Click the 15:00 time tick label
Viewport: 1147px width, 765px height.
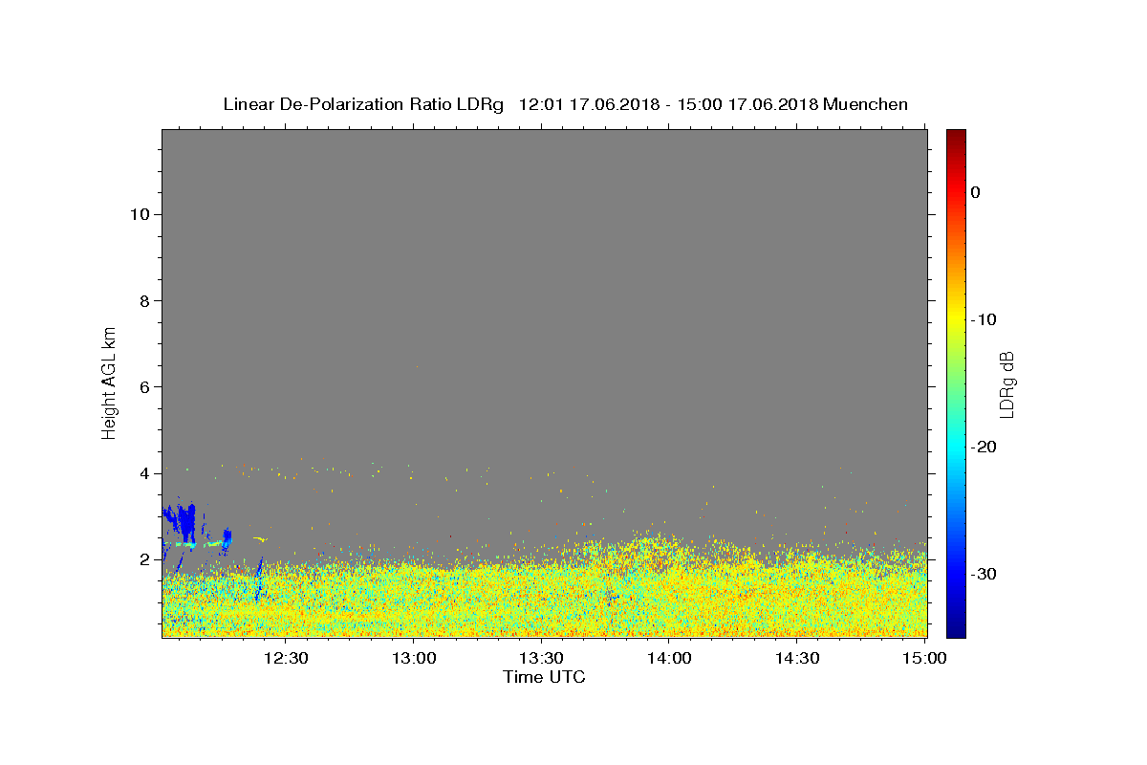click(924, 658)
